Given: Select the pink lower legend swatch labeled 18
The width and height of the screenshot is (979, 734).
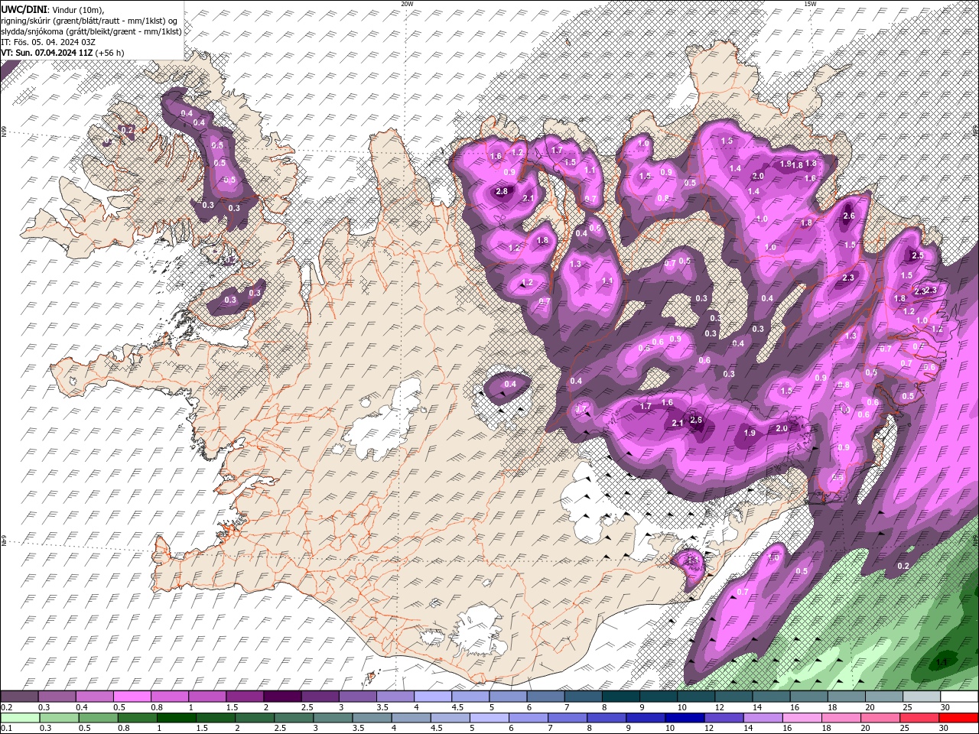Looking at the screenshot, I should coord(841,718).
